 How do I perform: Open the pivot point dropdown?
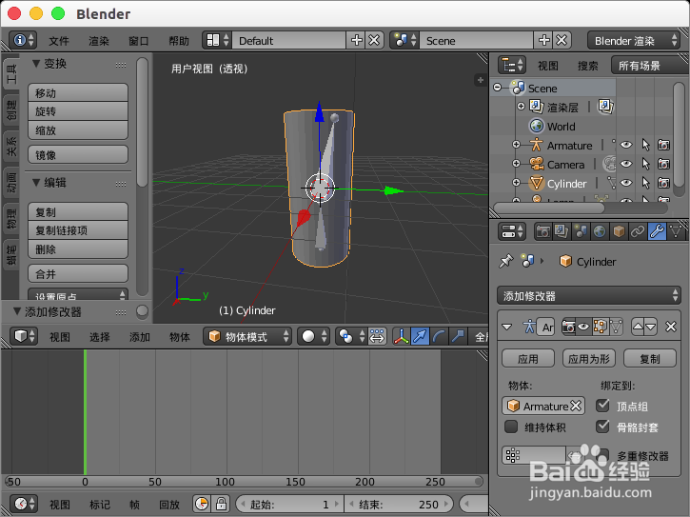[x=350, y=337]
